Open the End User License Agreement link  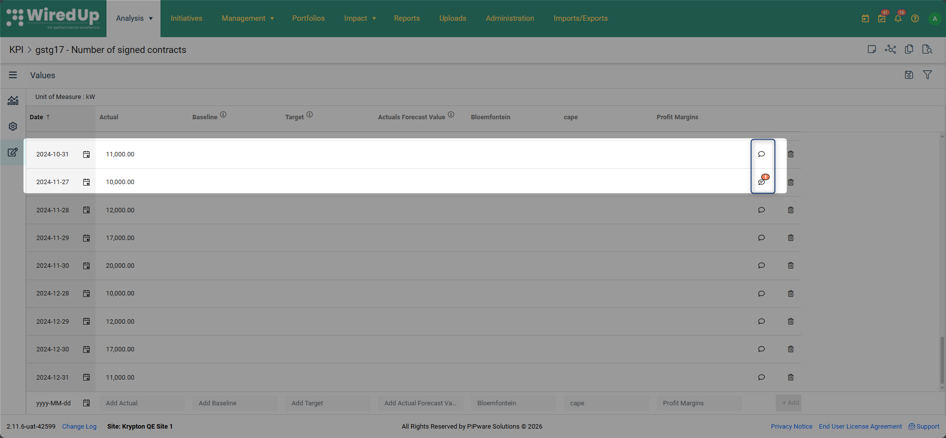860,426
